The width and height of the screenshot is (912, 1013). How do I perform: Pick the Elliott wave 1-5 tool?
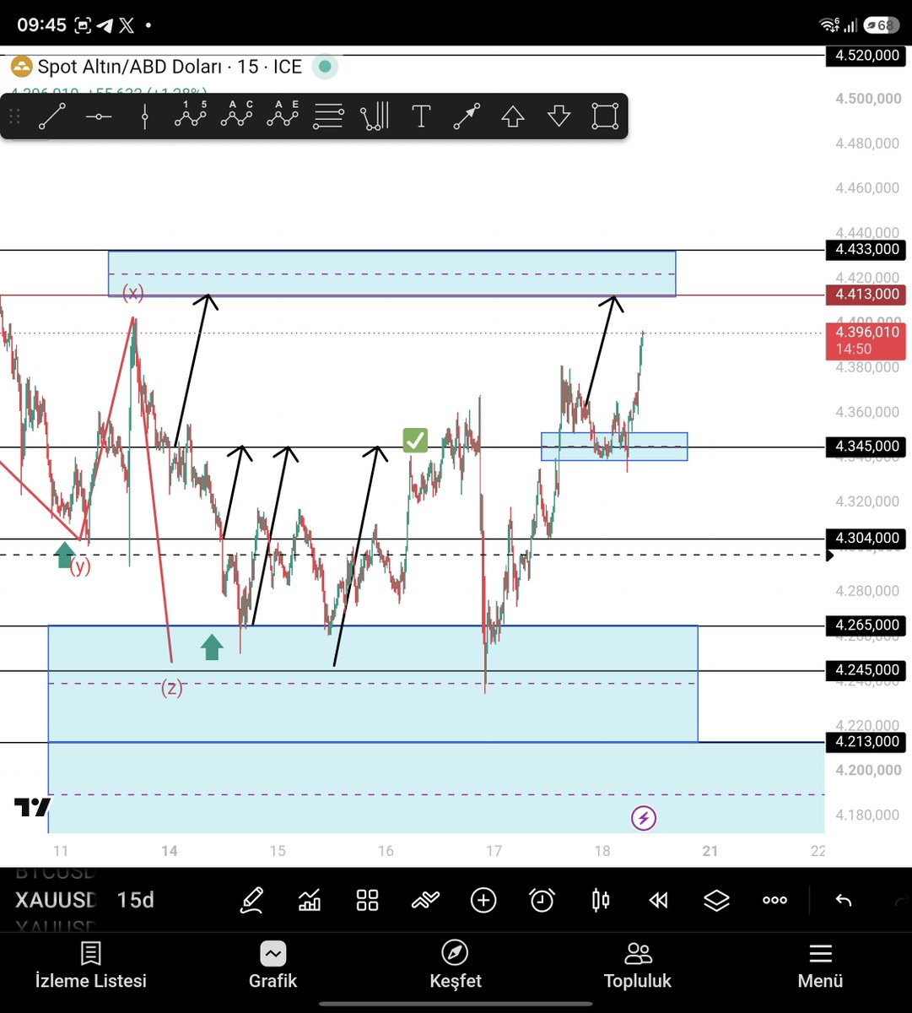pyautogui.click(x=191, y=115)
